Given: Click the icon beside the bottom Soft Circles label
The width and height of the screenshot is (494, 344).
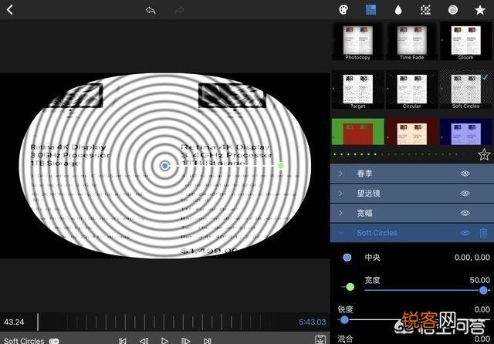Looking at the screenshot, I should [54, 341].
